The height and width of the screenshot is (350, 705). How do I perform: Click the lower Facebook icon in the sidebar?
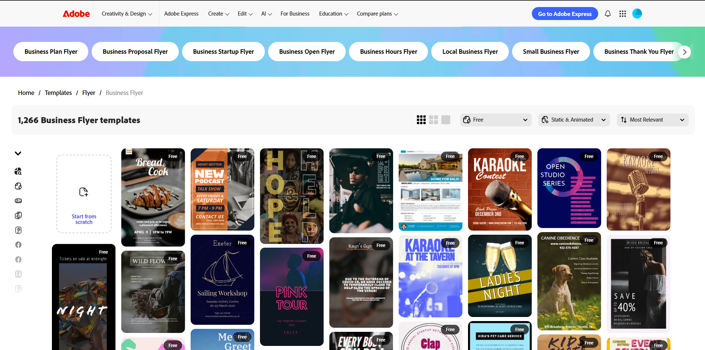[18, 260]
